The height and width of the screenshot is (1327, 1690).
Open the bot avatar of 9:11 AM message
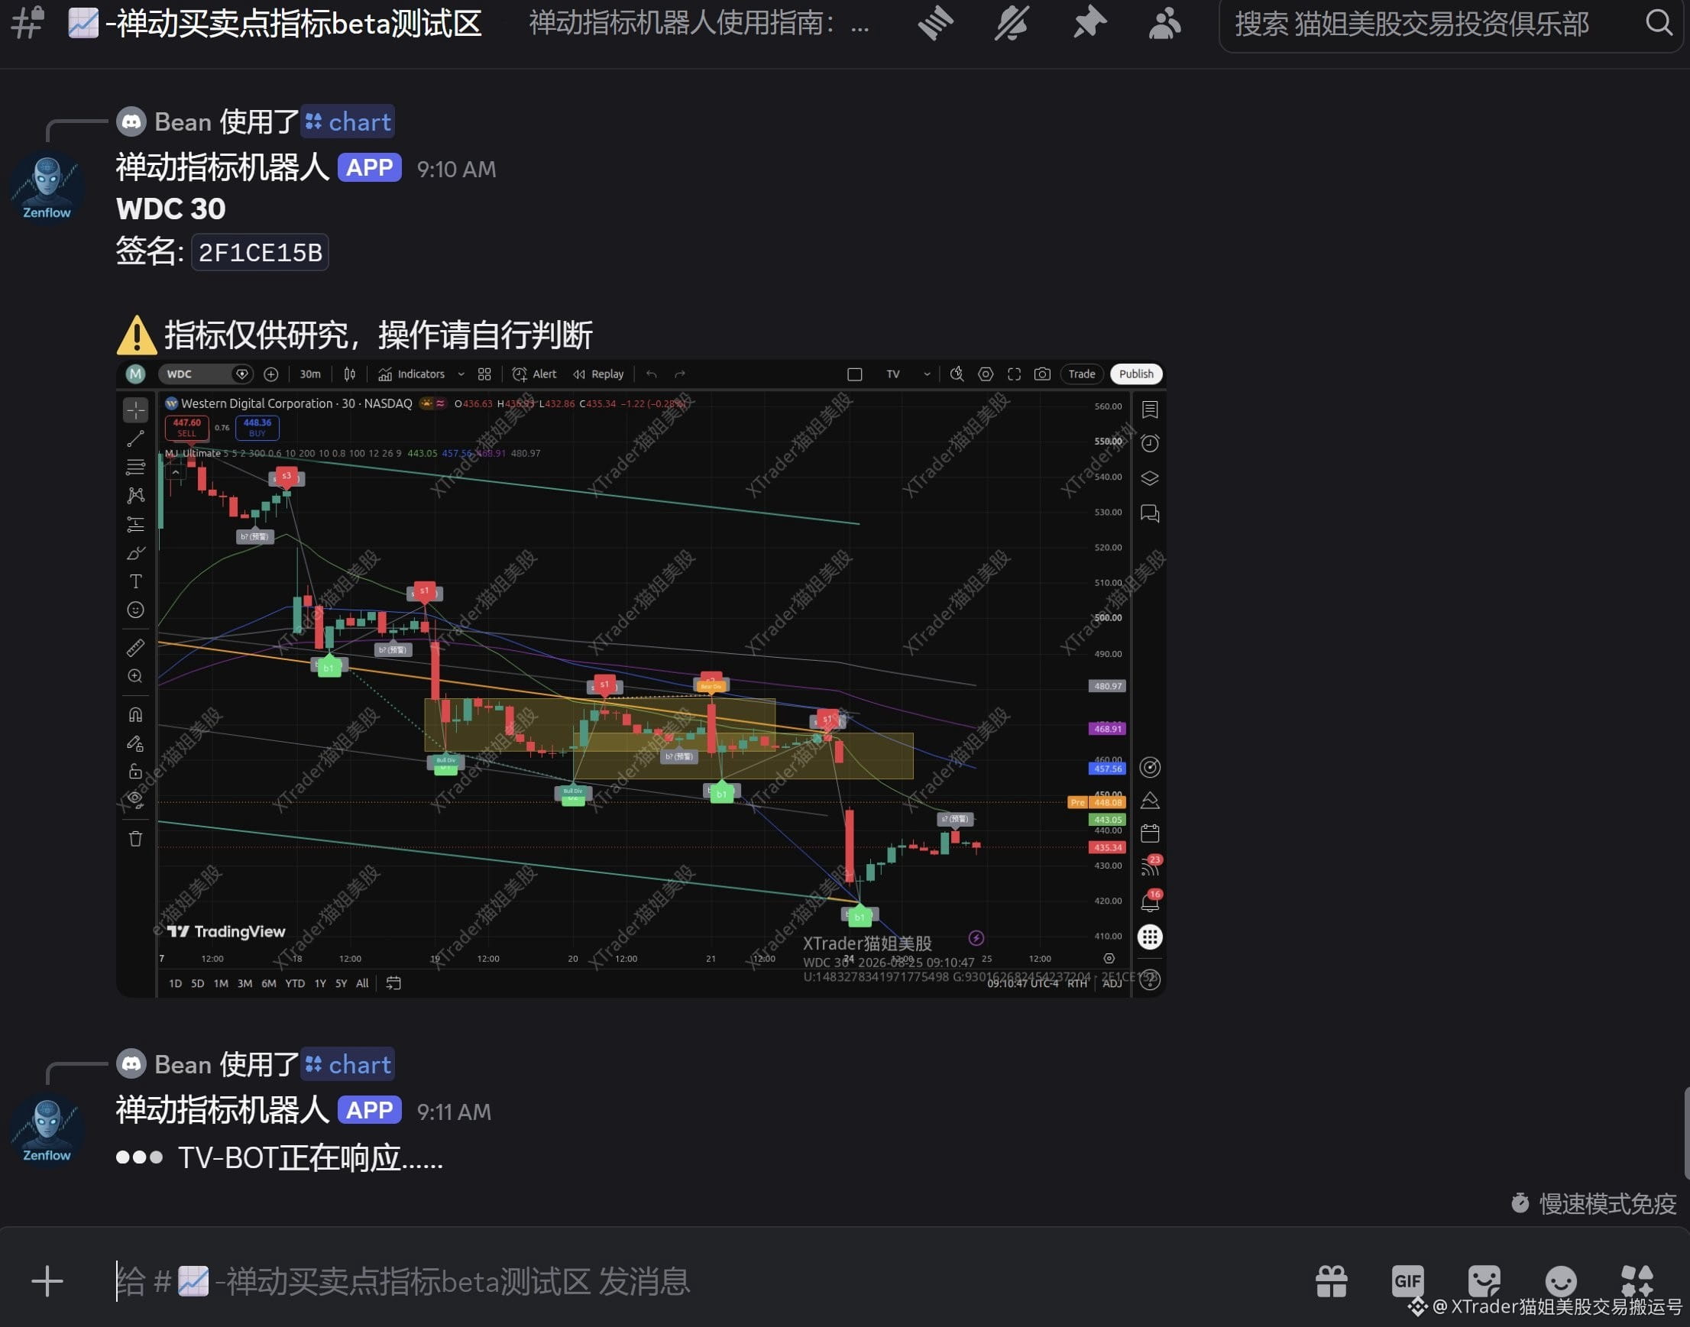(x=47, y=1129)
